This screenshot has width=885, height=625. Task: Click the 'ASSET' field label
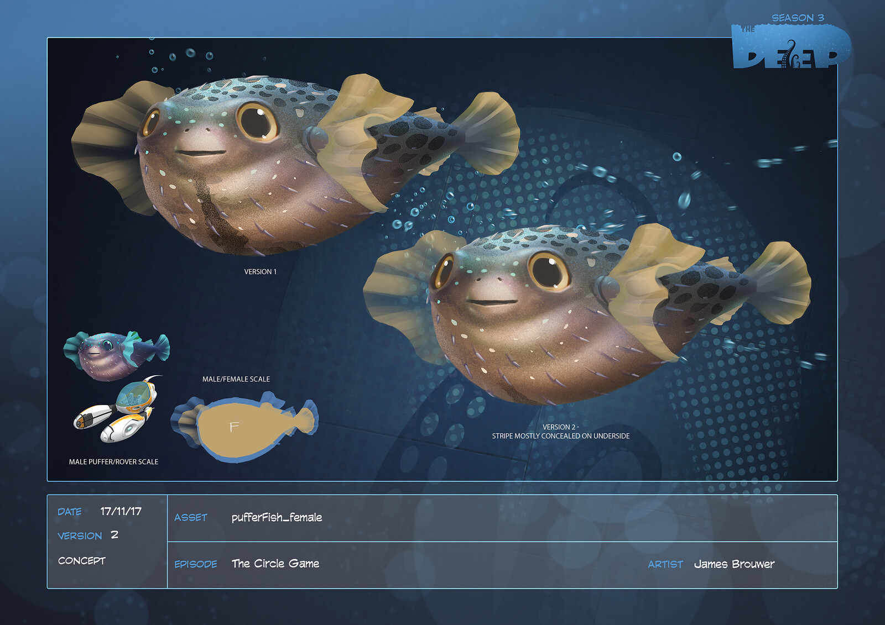coord(191,518)
